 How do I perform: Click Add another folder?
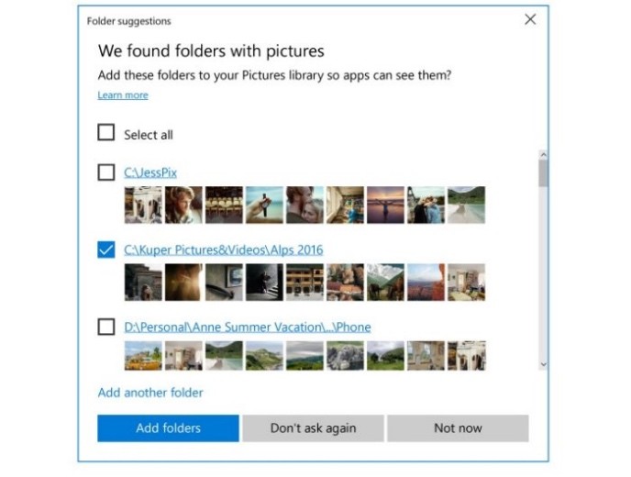(x=150, y=393)
